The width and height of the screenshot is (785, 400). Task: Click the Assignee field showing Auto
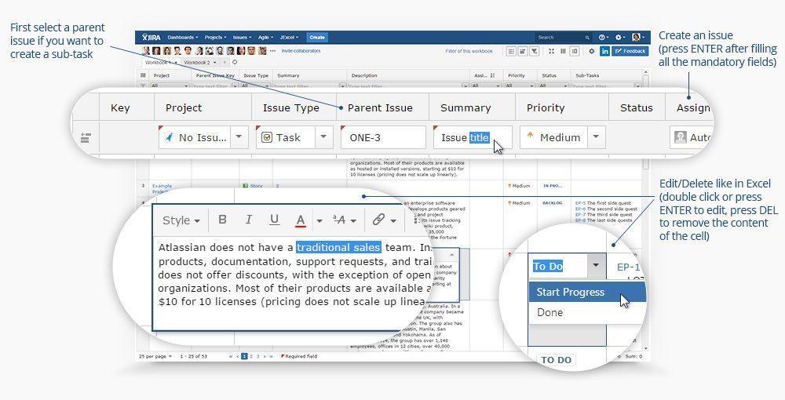(x=691, y=137)
